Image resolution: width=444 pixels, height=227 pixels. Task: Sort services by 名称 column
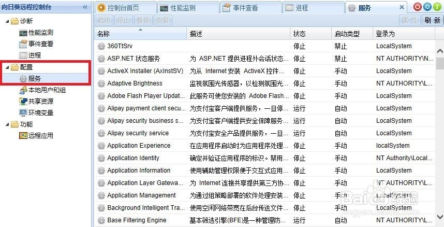click(x=140, y=34)
